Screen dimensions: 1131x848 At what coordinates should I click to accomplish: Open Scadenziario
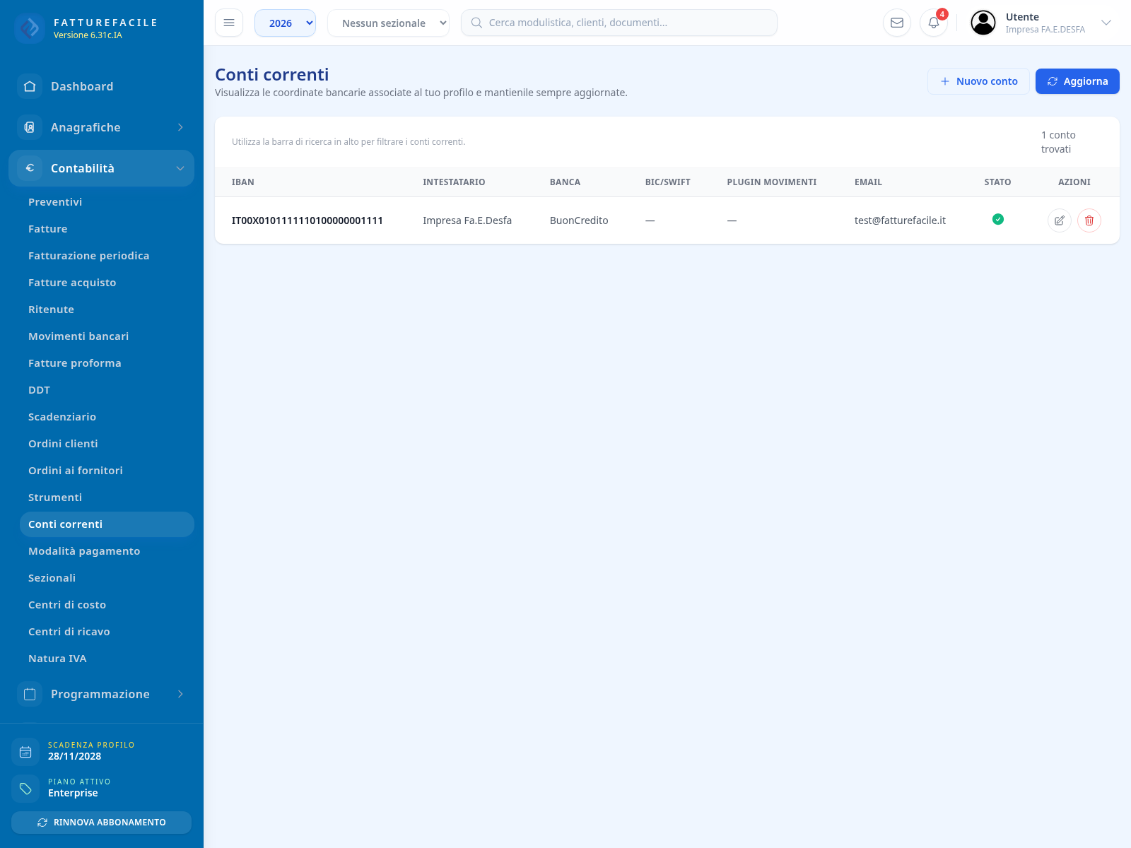[x=107, y=417]
